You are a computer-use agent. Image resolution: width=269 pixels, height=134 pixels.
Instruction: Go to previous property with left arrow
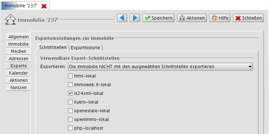click(x=122, y=18)
